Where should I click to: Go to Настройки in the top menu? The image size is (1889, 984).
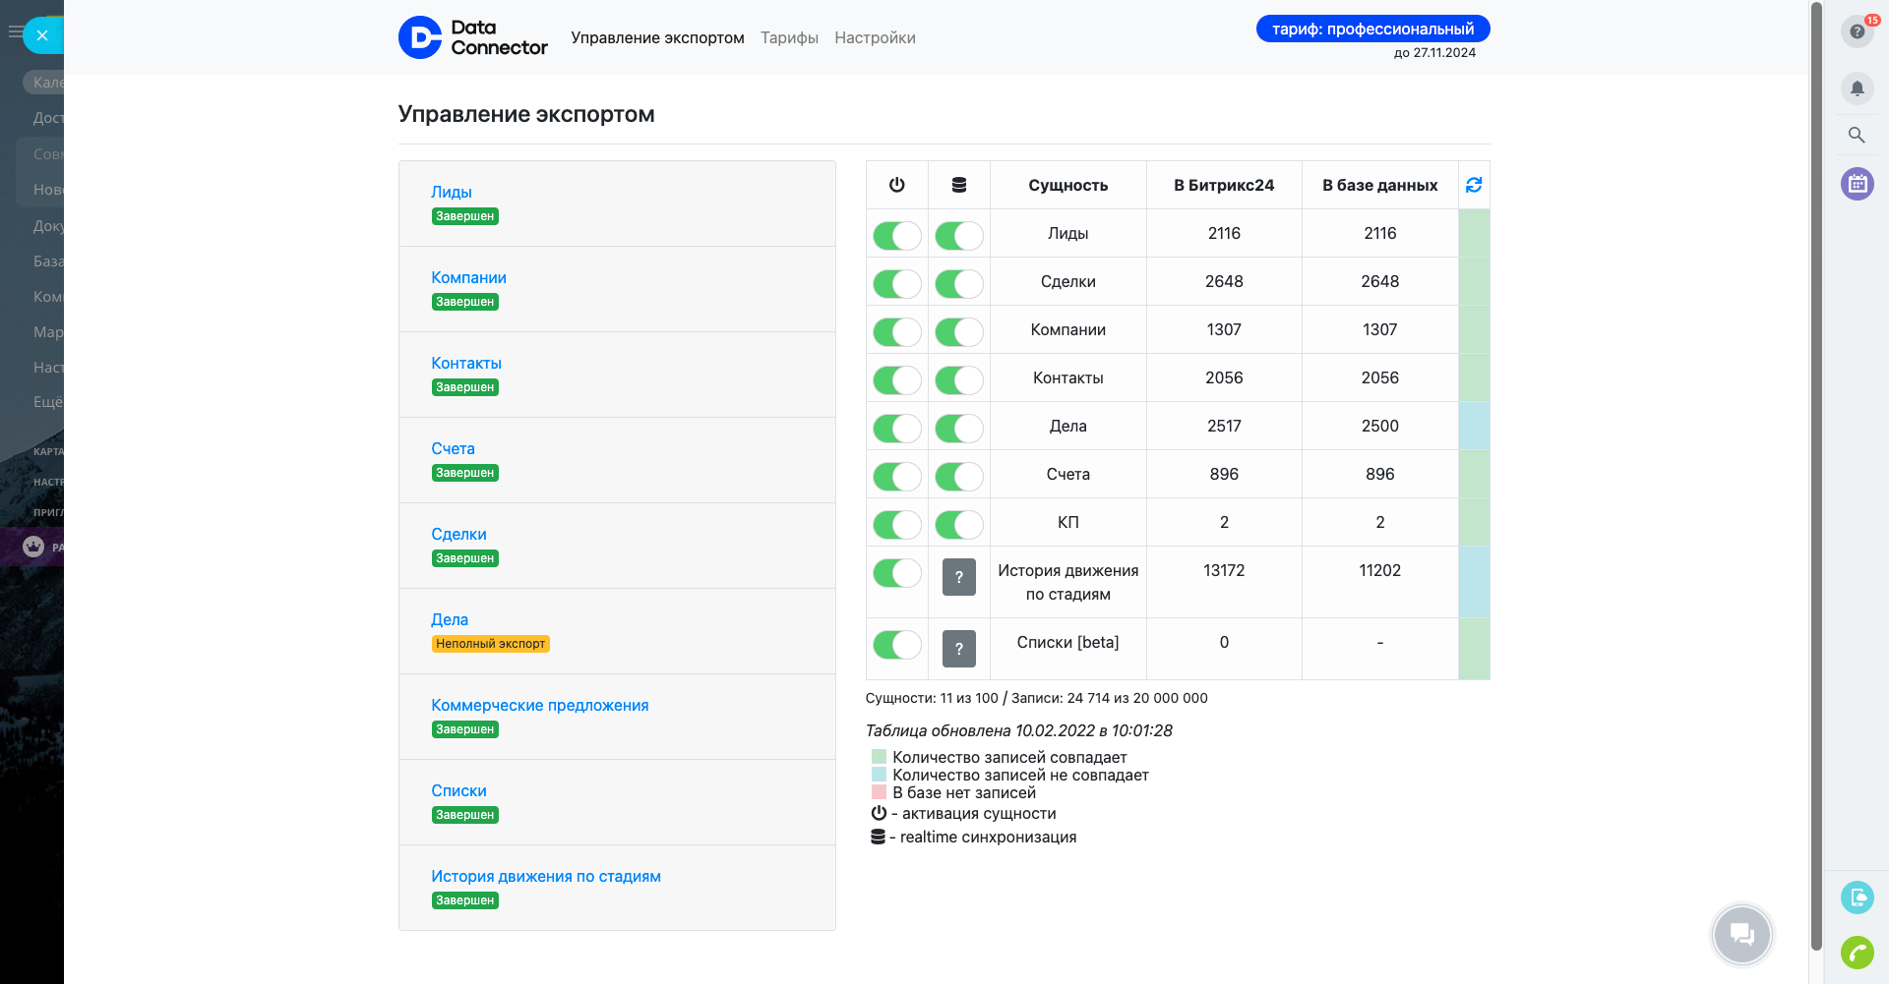[x=875, y=38]
